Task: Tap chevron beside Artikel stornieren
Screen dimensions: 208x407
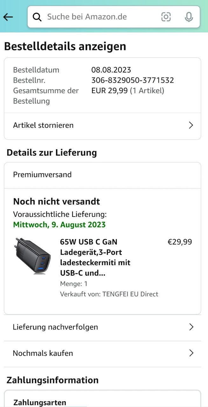Action: (x=191, y=125)
